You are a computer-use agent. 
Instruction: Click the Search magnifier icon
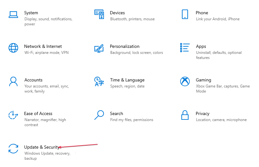click(99, 115)
